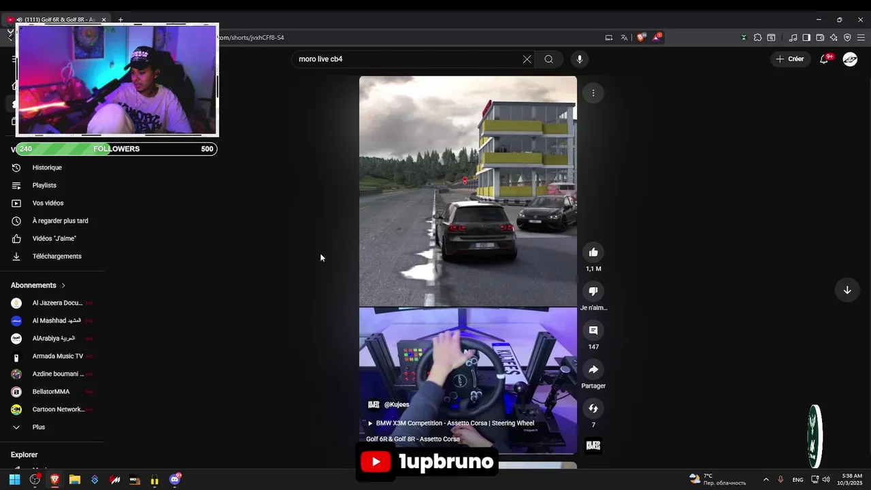
Task: Clear the search box text
Action: 527,59
